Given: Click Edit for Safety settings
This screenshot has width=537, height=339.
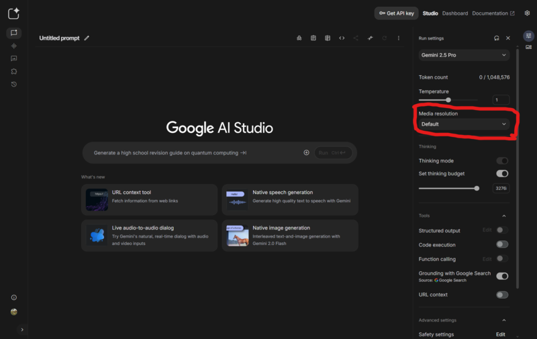Looking at the screenshot, I should 500,334.
